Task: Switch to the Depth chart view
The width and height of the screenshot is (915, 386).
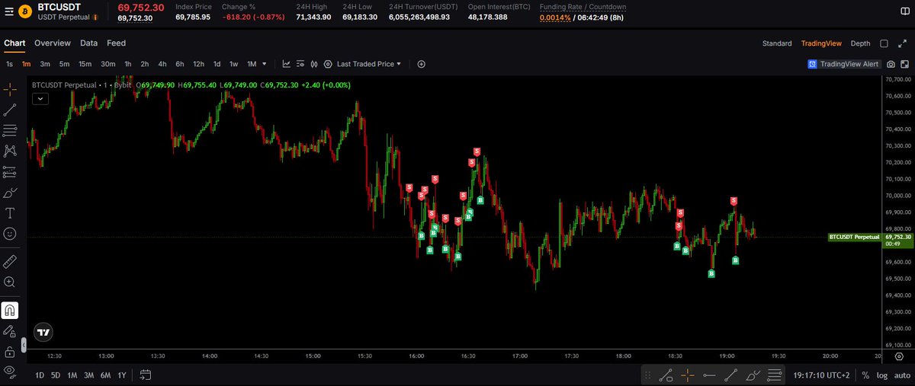Action: pos(860,43)
